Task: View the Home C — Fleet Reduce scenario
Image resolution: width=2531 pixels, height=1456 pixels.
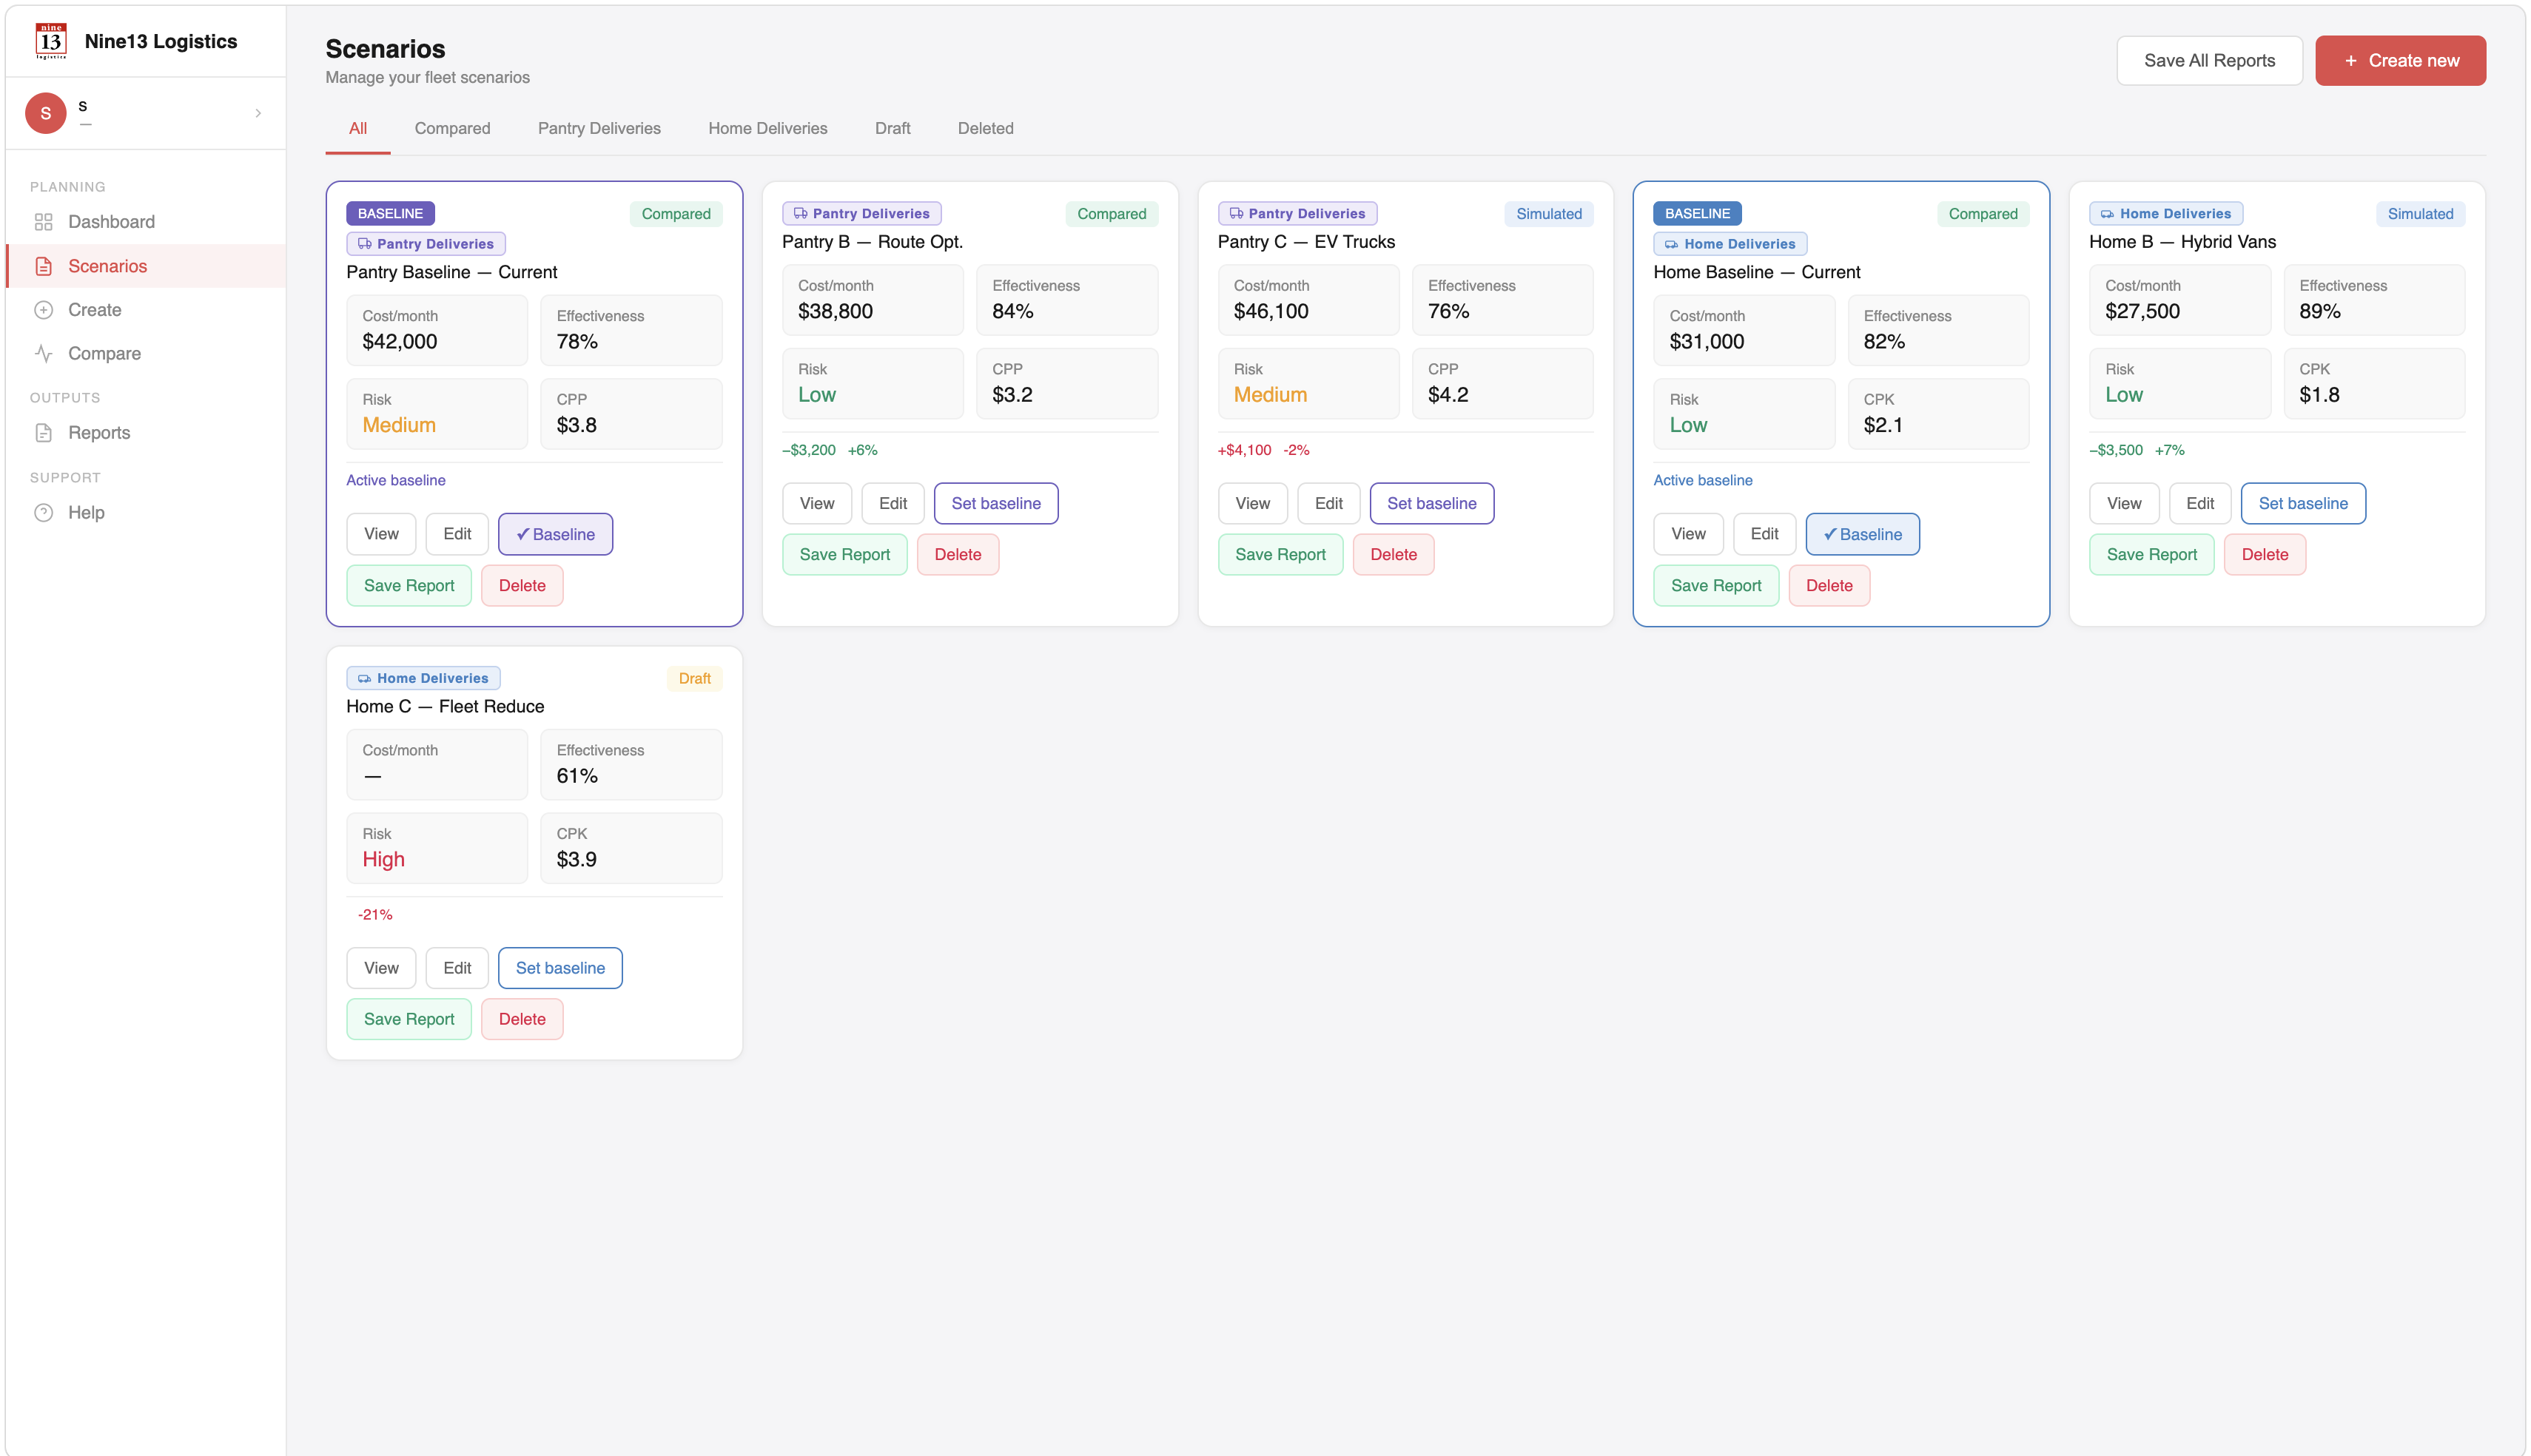Action: (381, 968)
